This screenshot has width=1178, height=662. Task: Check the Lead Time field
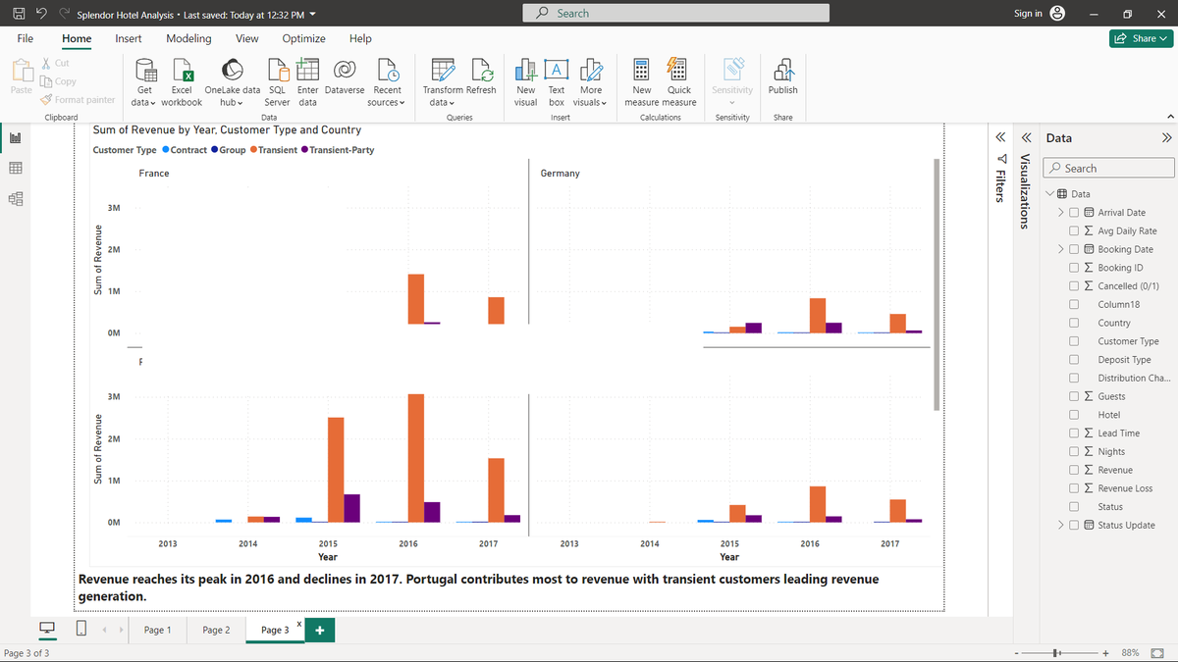click(x=1075, y=433)
